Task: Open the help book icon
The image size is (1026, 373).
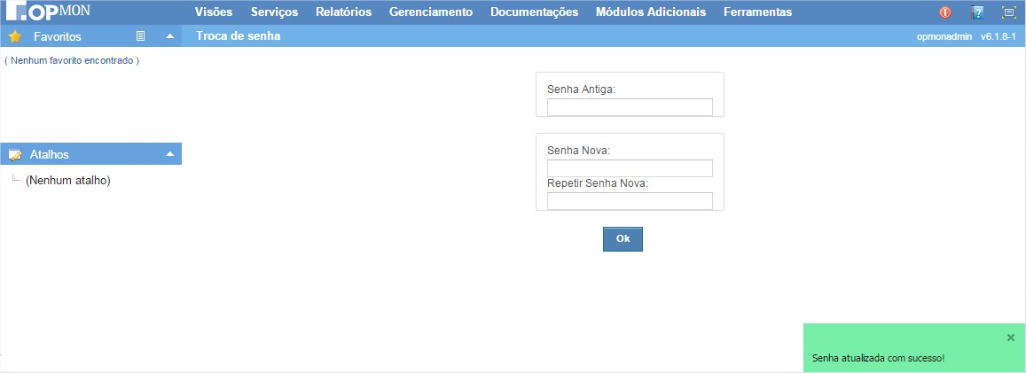Action: [977, 12]
